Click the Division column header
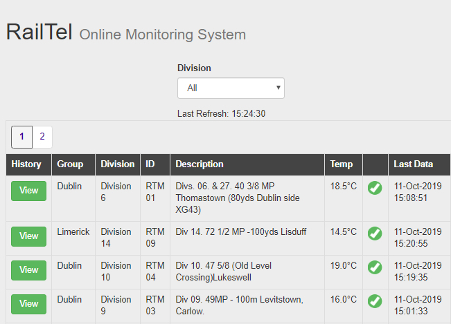451x324 pixels. pos(117,164)
